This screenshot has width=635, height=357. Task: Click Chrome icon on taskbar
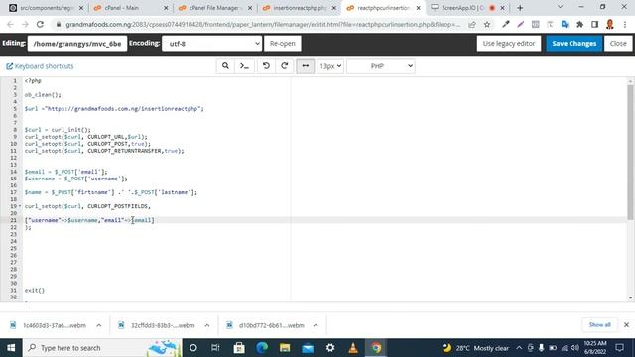[376, 348]
